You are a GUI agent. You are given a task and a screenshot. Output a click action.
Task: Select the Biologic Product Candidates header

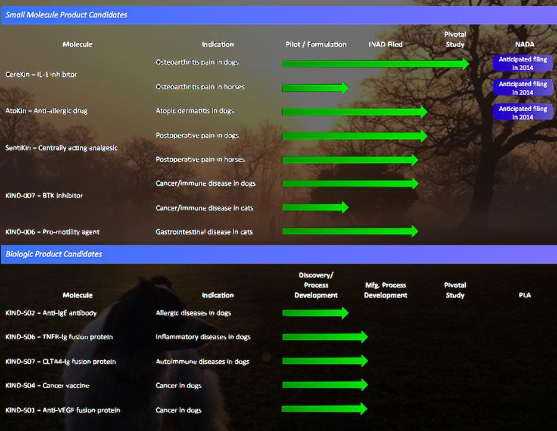[54, 254]
